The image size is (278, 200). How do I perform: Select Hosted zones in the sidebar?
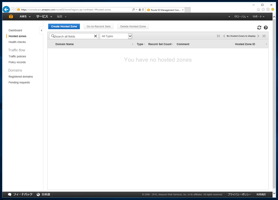coord(18,36)
